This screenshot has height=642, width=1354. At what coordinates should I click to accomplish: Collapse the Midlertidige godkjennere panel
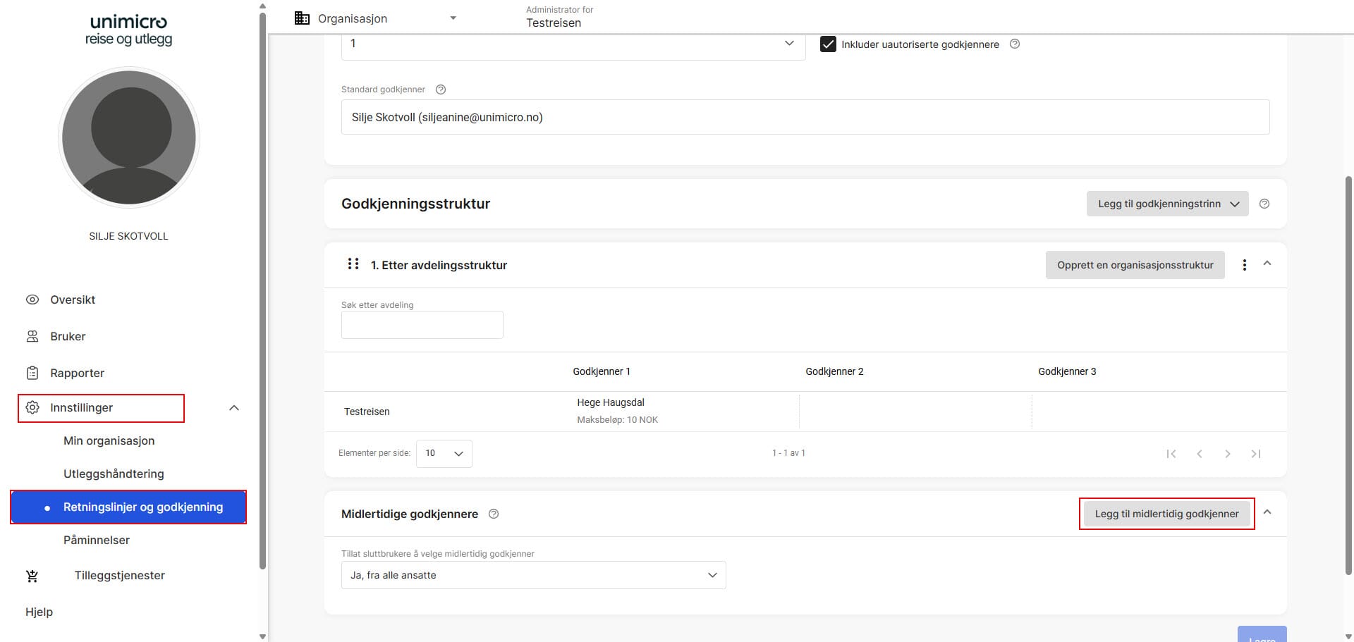click(1267, 512)
